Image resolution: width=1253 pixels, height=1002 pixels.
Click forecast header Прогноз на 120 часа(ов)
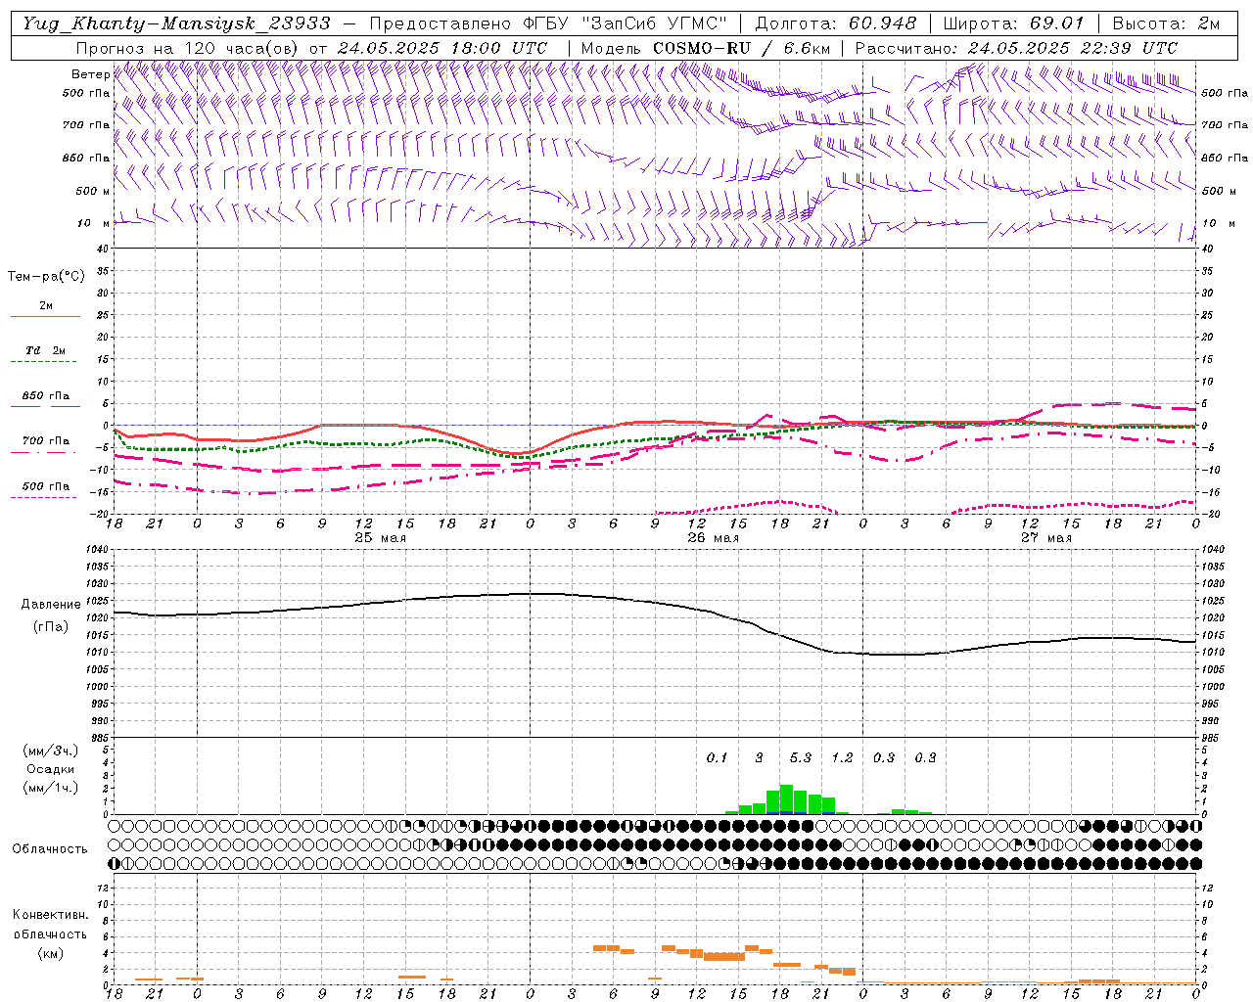pyautogui.click(x=188, y=48)
